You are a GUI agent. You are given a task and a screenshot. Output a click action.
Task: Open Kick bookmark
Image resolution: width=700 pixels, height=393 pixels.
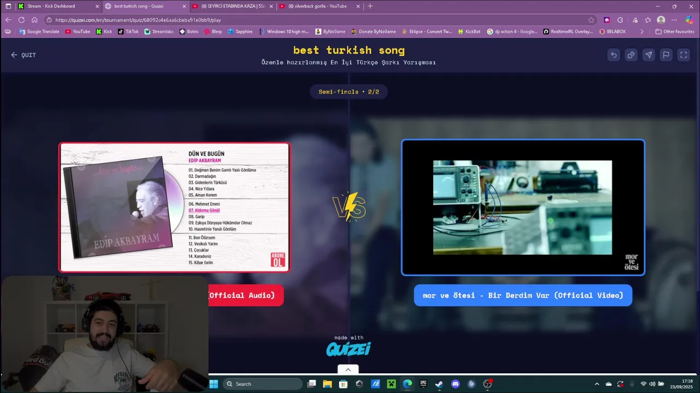point(104,32)
